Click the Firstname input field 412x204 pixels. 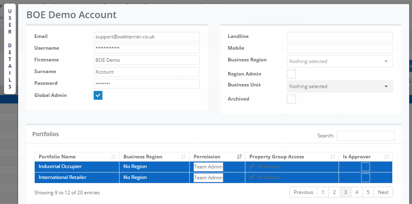(x=146, y=60)
